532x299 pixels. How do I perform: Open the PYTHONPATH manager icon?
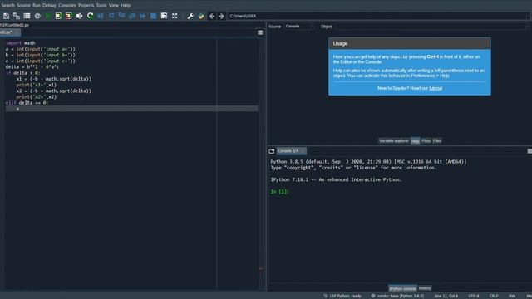coord(201,16)
